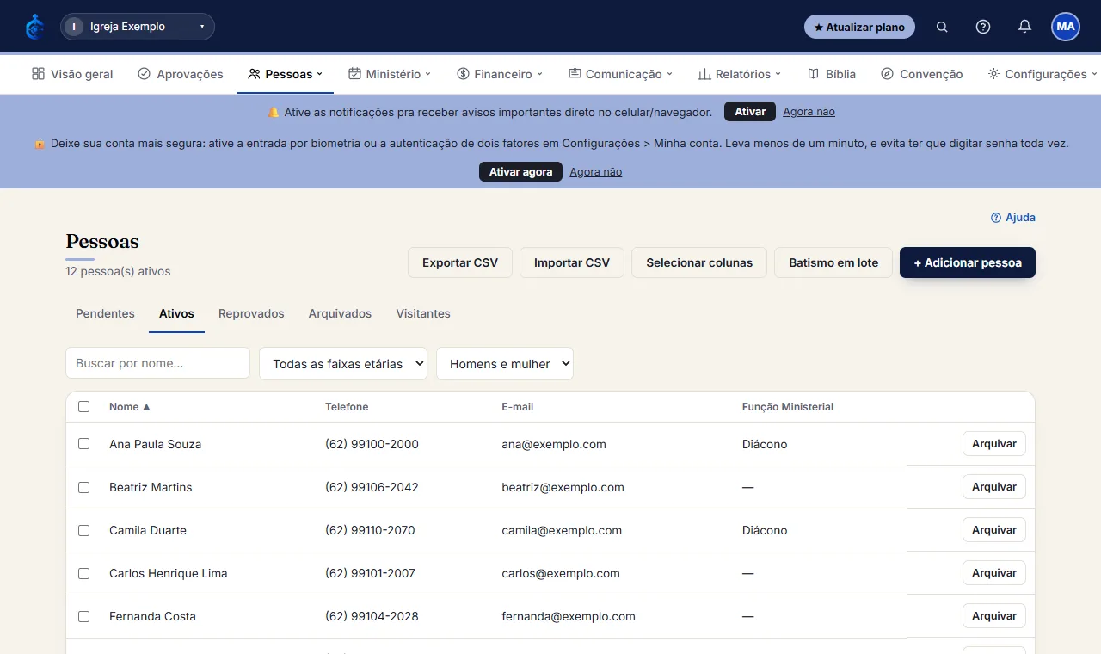Expand the Configurações menu
The width and height of the screenshot is (1101, 654).
coord(1043,74)
